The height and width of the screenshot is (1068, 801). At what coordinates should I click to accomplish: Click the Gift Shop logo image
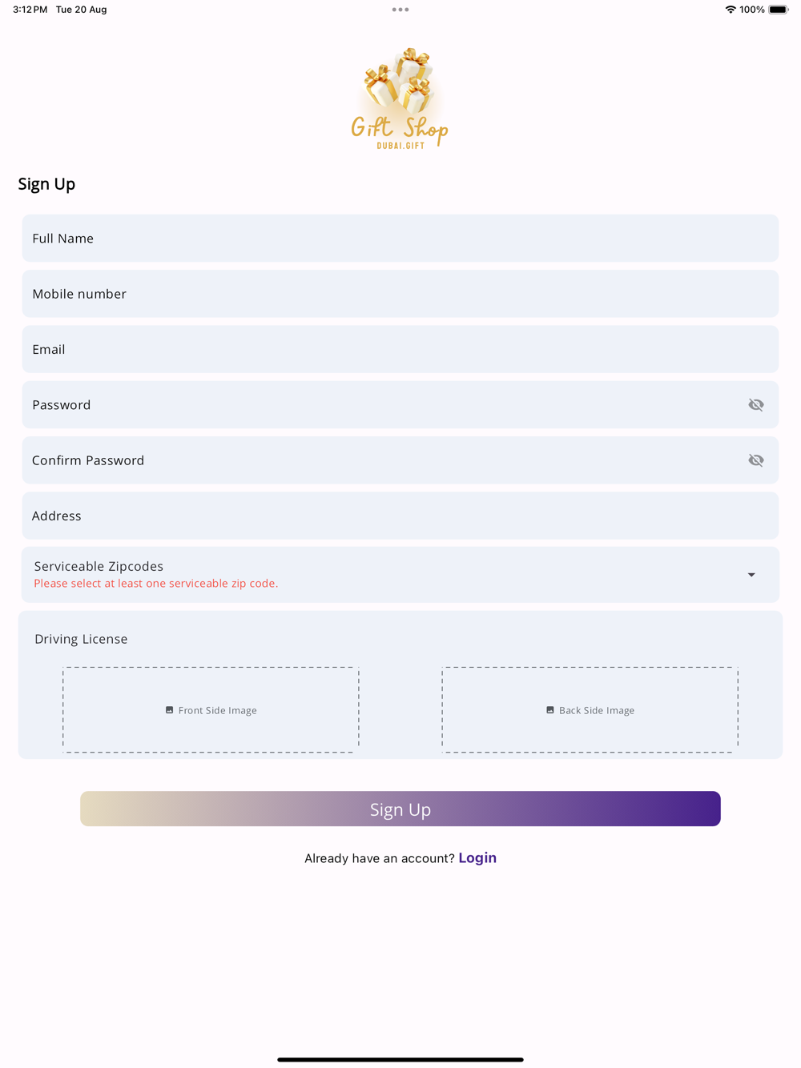point(400,98)
